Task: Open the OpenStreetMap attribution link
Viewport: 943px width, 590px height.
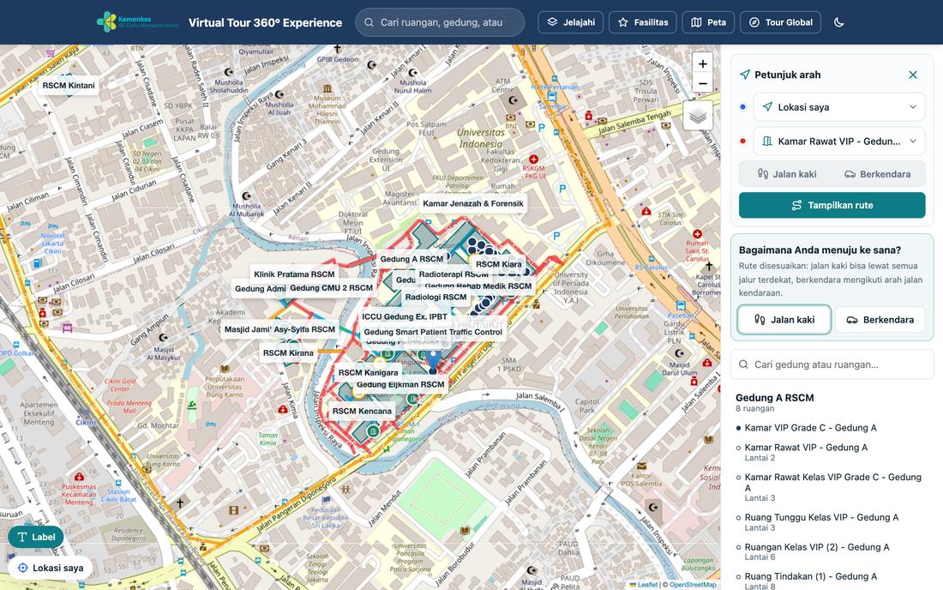Action: [x=693, y=585]
